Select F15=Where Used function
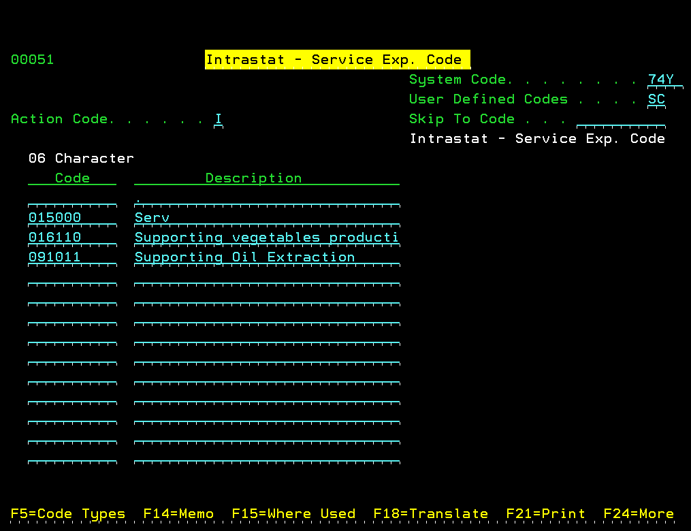The image size is (691, 531). (x=293, y=514)
